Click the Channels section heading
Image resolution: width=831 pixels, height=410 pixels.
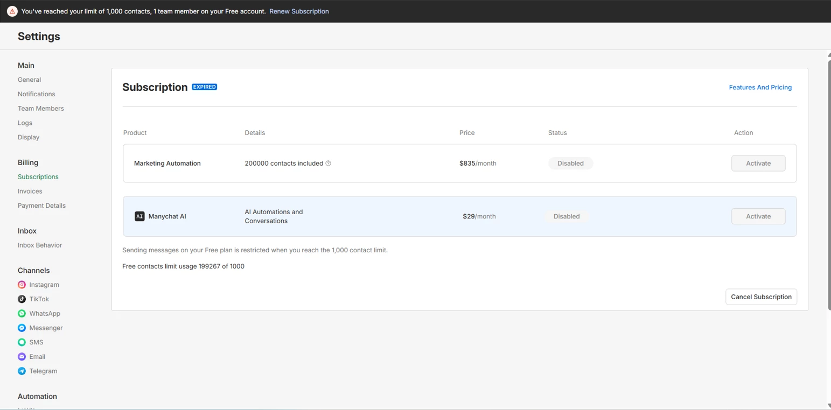pyautogui.click(x=33, y=271)
